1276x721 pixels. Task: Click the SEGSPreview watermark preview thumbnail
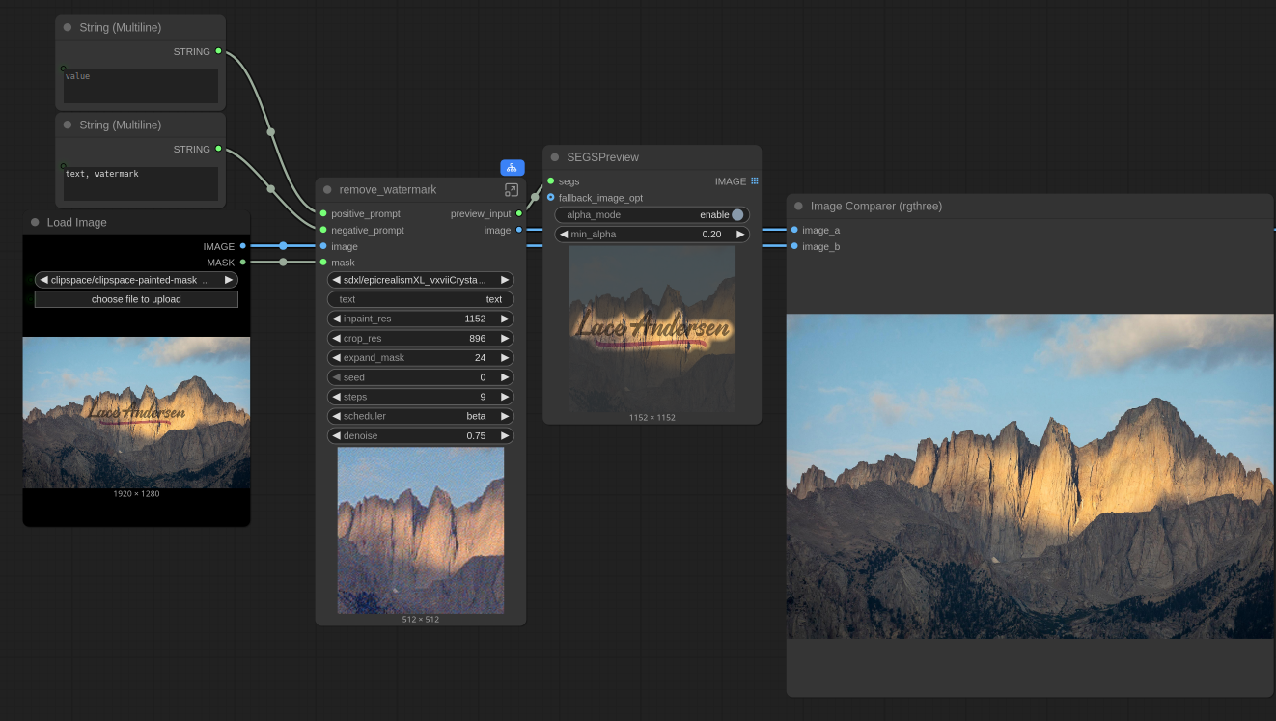pyautogui.click(x=652, y=328)
